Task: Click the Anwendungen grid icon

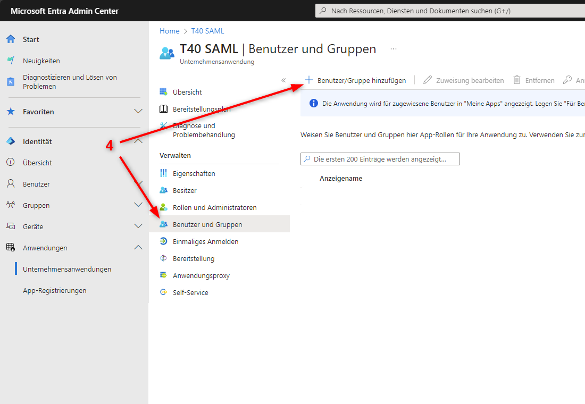Action: click(11, 247)
